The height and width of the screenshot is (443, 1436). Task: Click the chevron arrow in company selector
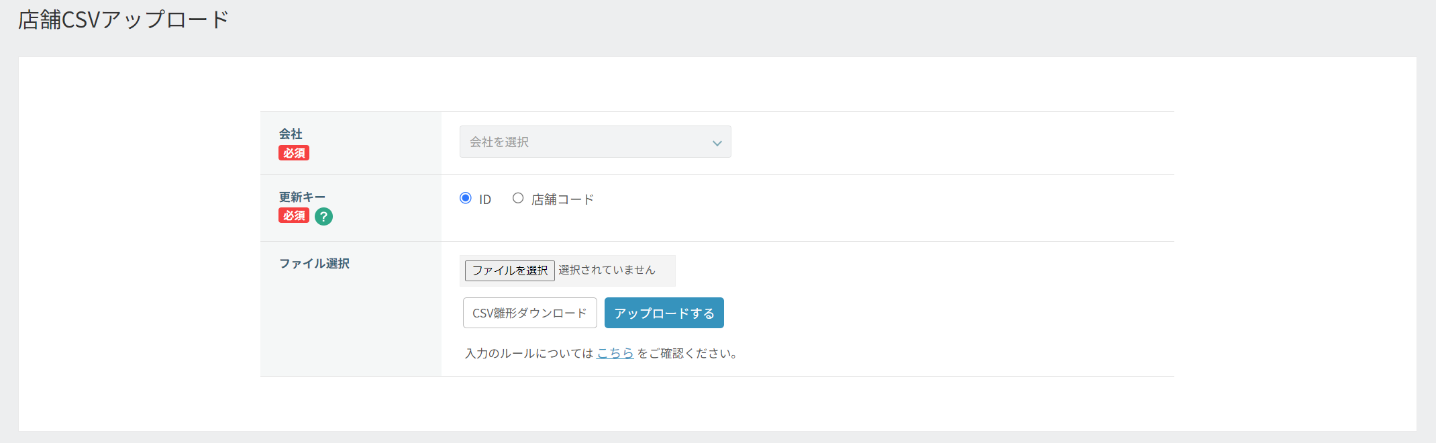717,143
